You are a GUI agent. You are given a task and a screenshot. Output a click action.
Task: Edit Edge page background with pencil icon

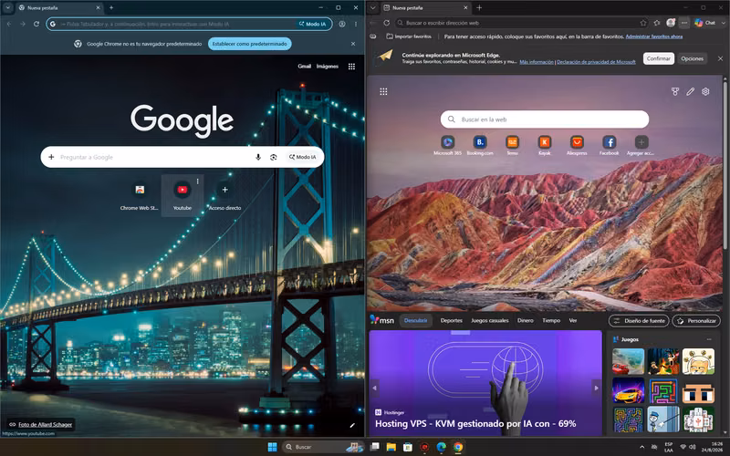click(691, 92)
